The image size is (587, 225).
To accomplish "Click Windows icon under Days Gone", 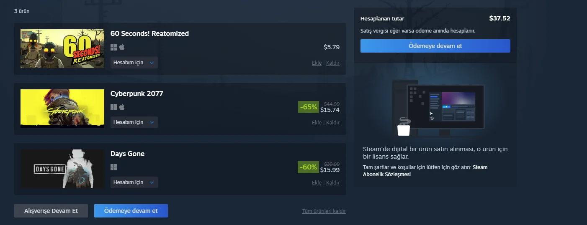I will tap(113, 167).
